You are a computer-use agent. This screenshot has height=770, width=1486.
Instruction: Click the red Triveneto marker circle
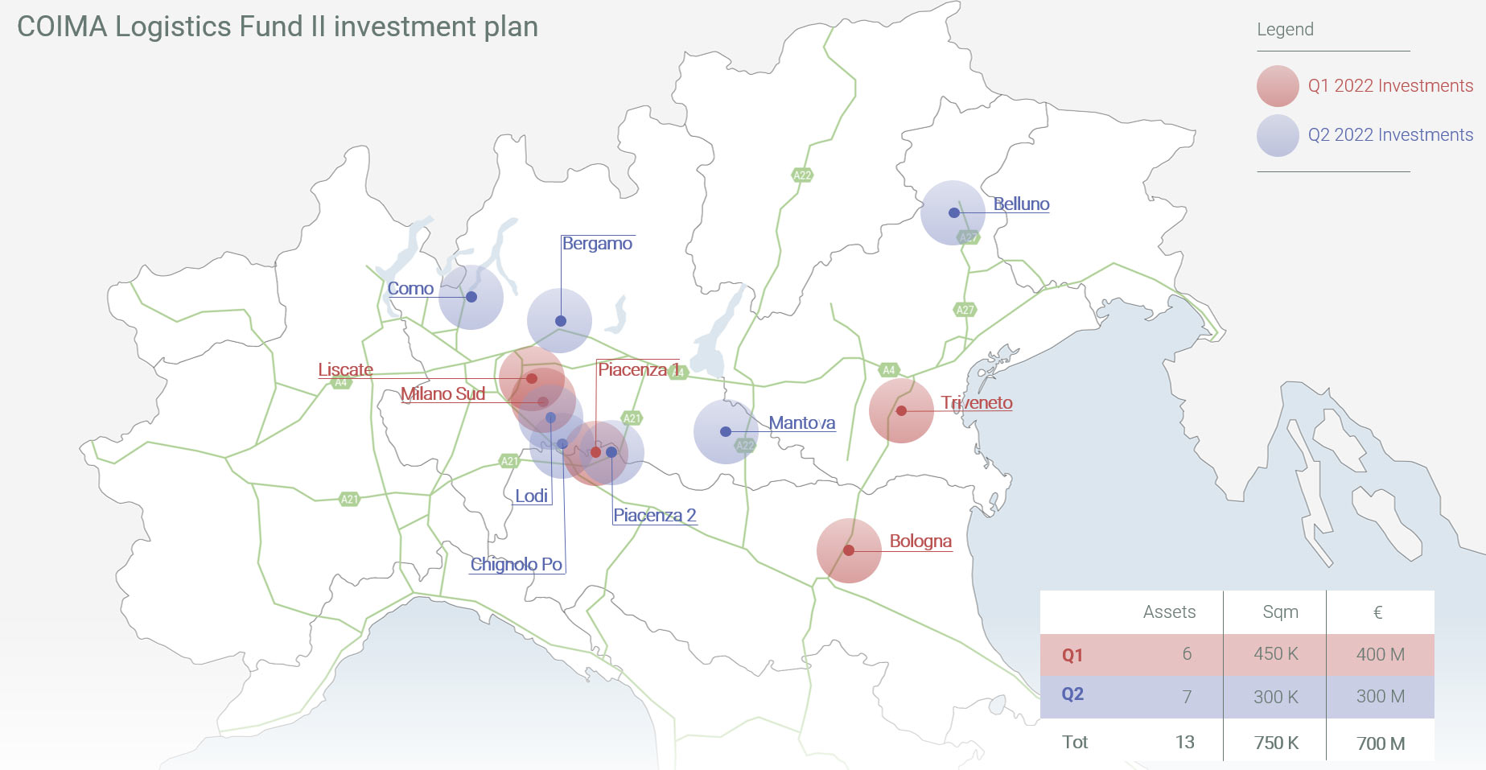[901, 410]
